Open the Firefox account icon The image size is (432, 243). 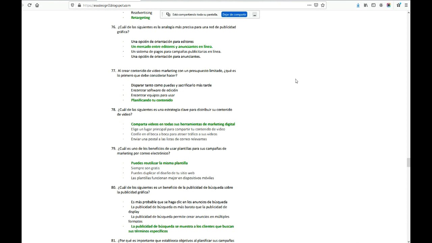(x=381, y=5)
